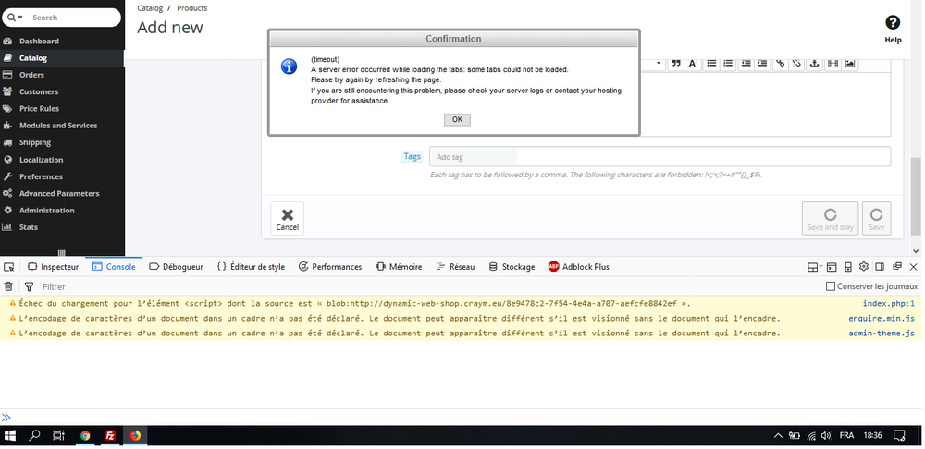Click the element picker icon in devtools
This screenshot has height=449, width=925.
tap(9, 267)
